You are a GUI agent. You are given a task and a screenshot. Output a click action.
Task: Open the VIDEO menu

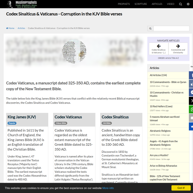pos(170,4)
